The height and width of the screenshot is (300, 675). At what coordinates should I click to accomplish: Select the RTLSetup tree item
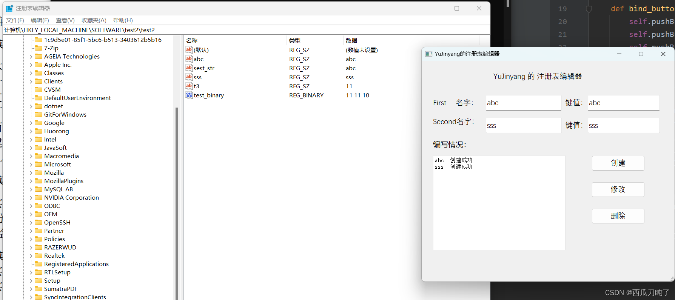57,272
